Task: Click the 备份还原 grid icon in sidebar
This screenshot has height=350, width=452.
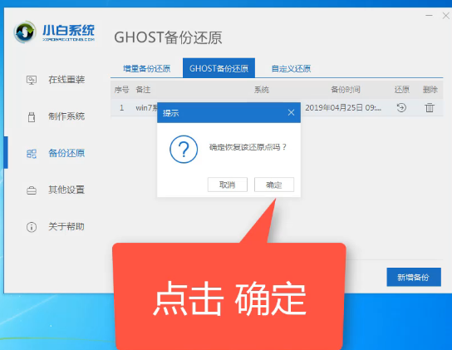Action: pos(32,154)
